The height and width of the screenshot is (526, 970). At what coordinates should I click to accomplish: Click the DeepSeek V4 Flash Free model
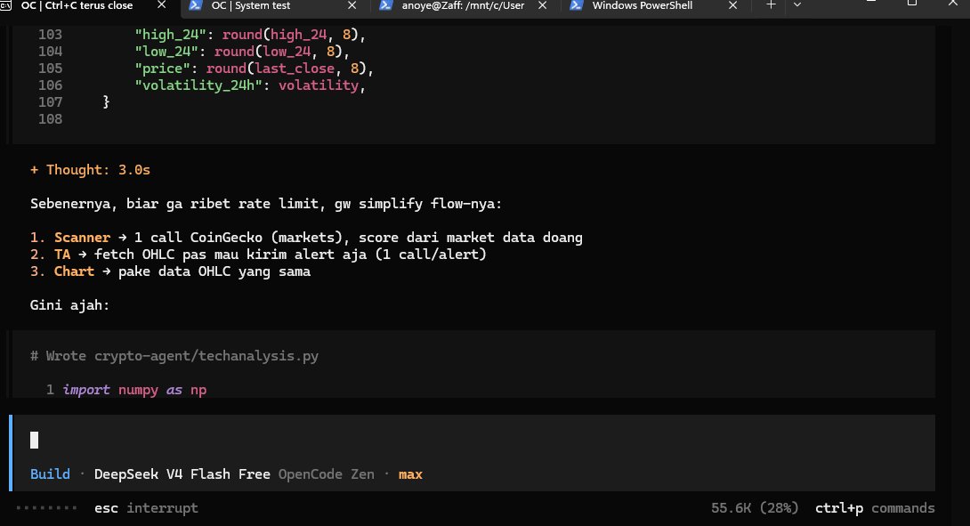click(182, 474)
